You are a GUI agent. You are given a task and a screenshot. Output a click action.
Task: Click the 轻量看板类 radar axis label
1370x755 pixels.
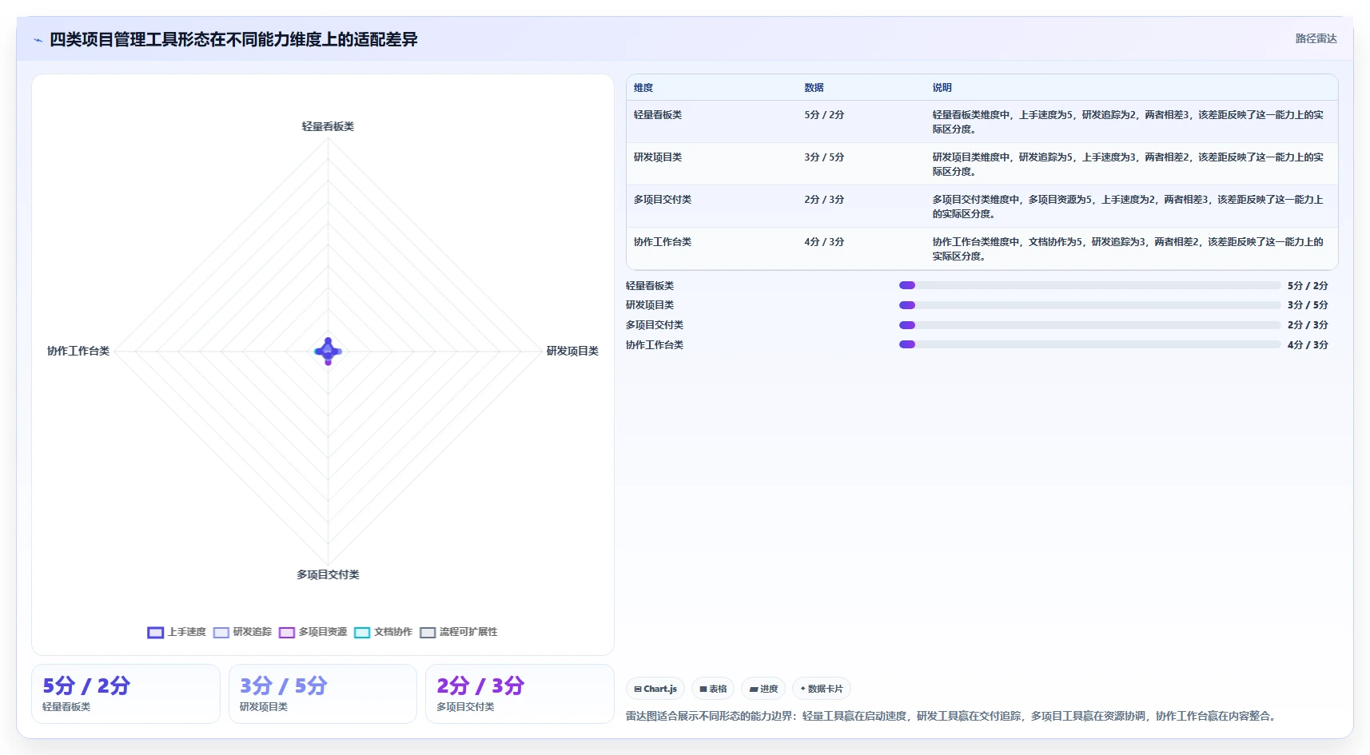pyautogui.click(x=328, y=126)
